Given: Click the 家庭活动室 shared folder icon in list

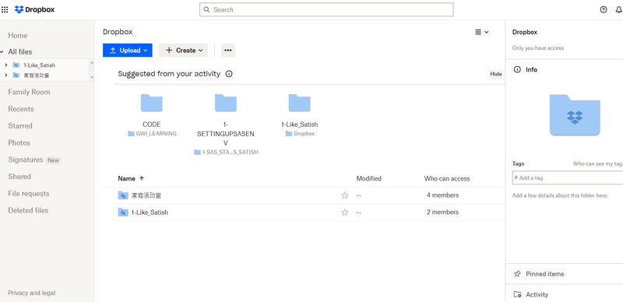Looking at the screenshot, I should click(123, 195).
